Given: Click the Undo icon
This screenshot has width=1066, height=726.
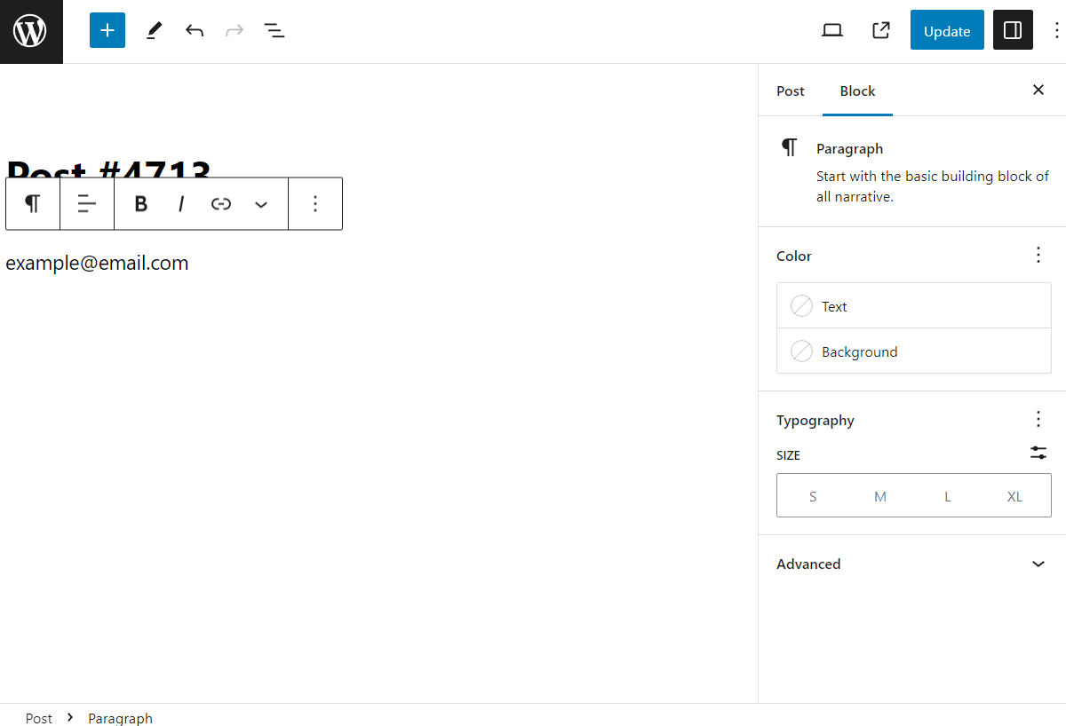Looking at the screenshot, I should coord(194,29).
